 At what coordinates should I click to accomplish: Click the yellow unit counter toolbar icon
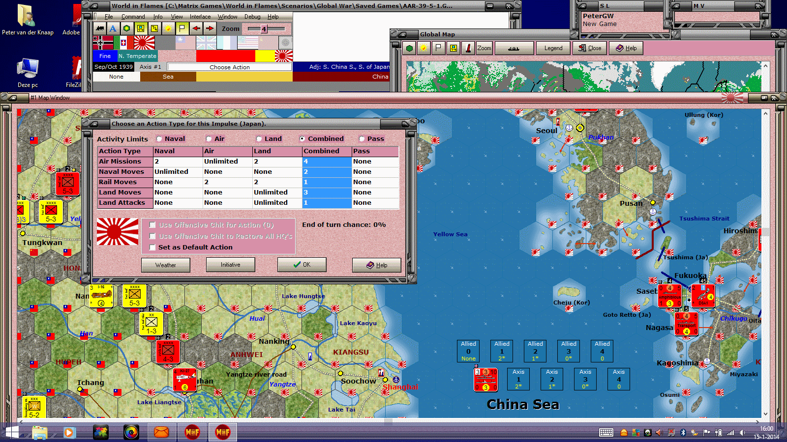click(x=141, y=28)
